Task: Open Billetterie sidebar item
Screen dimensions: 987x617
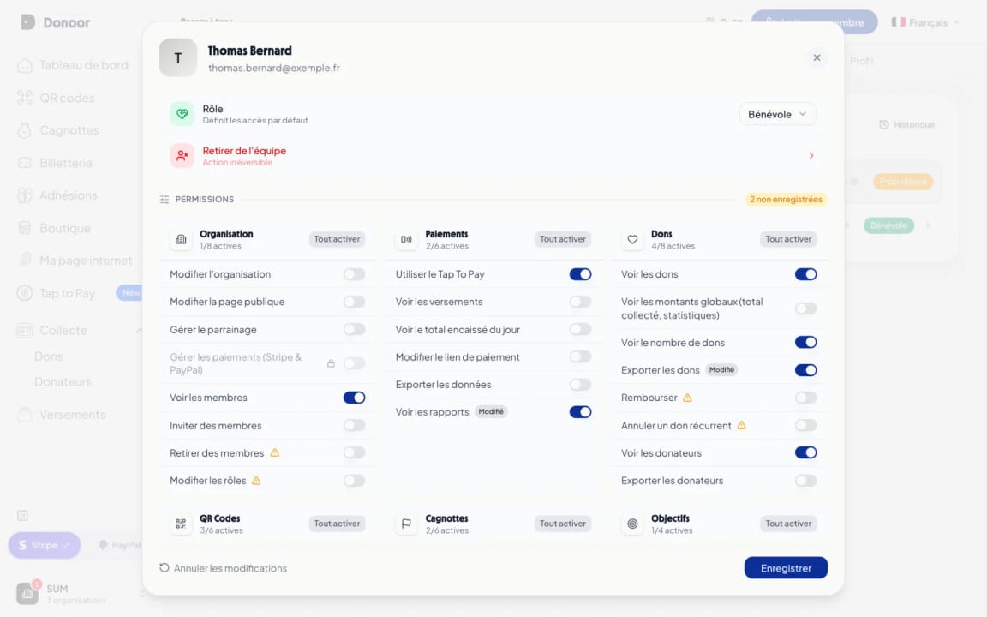Action: tap(55, 163)
